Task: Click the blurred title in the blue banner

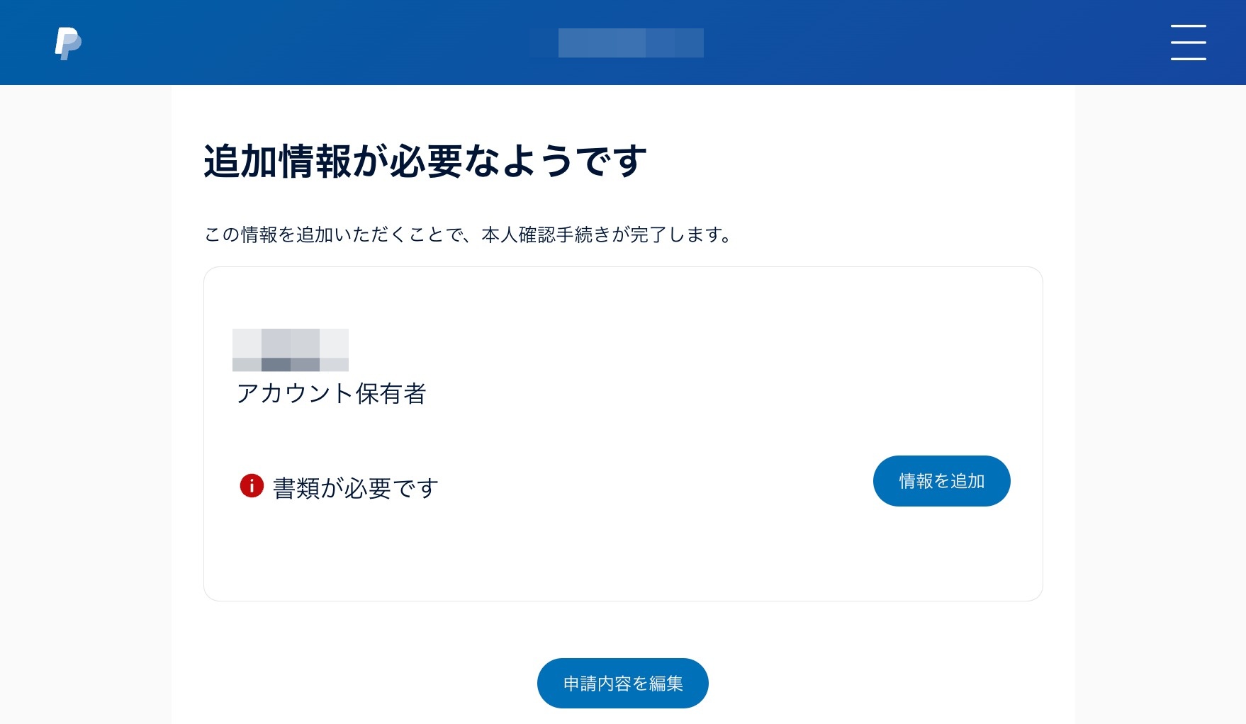Action: coord(629,42)
